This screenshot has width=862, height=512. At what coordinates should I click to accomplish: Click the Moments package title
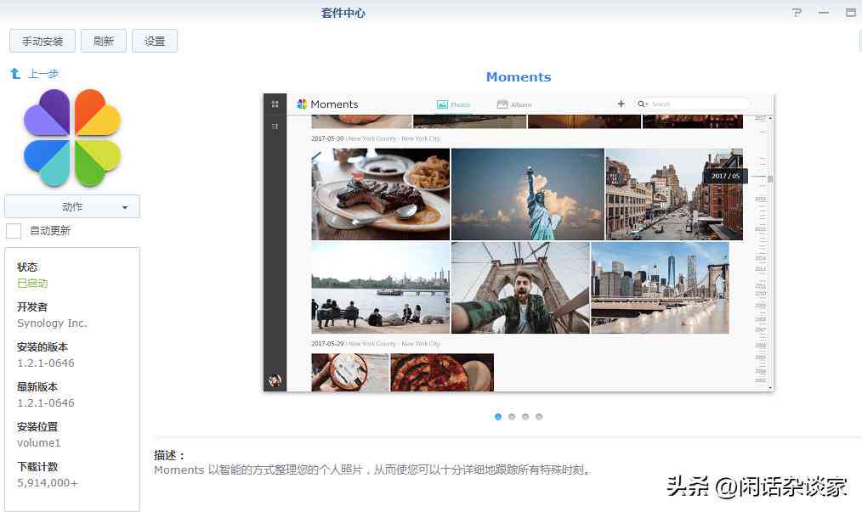pos(519,77)
